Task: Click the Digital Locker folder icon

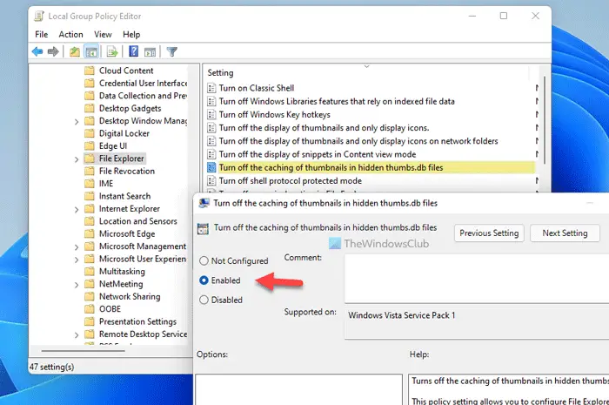Action: click(x=90, y=133)
